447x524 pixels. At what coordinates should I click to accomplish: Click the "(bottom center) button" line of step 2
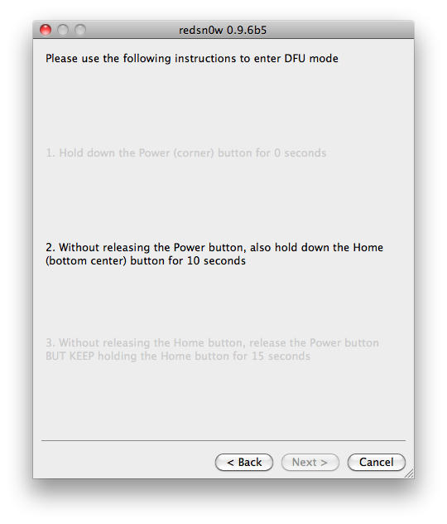(146, 260)
